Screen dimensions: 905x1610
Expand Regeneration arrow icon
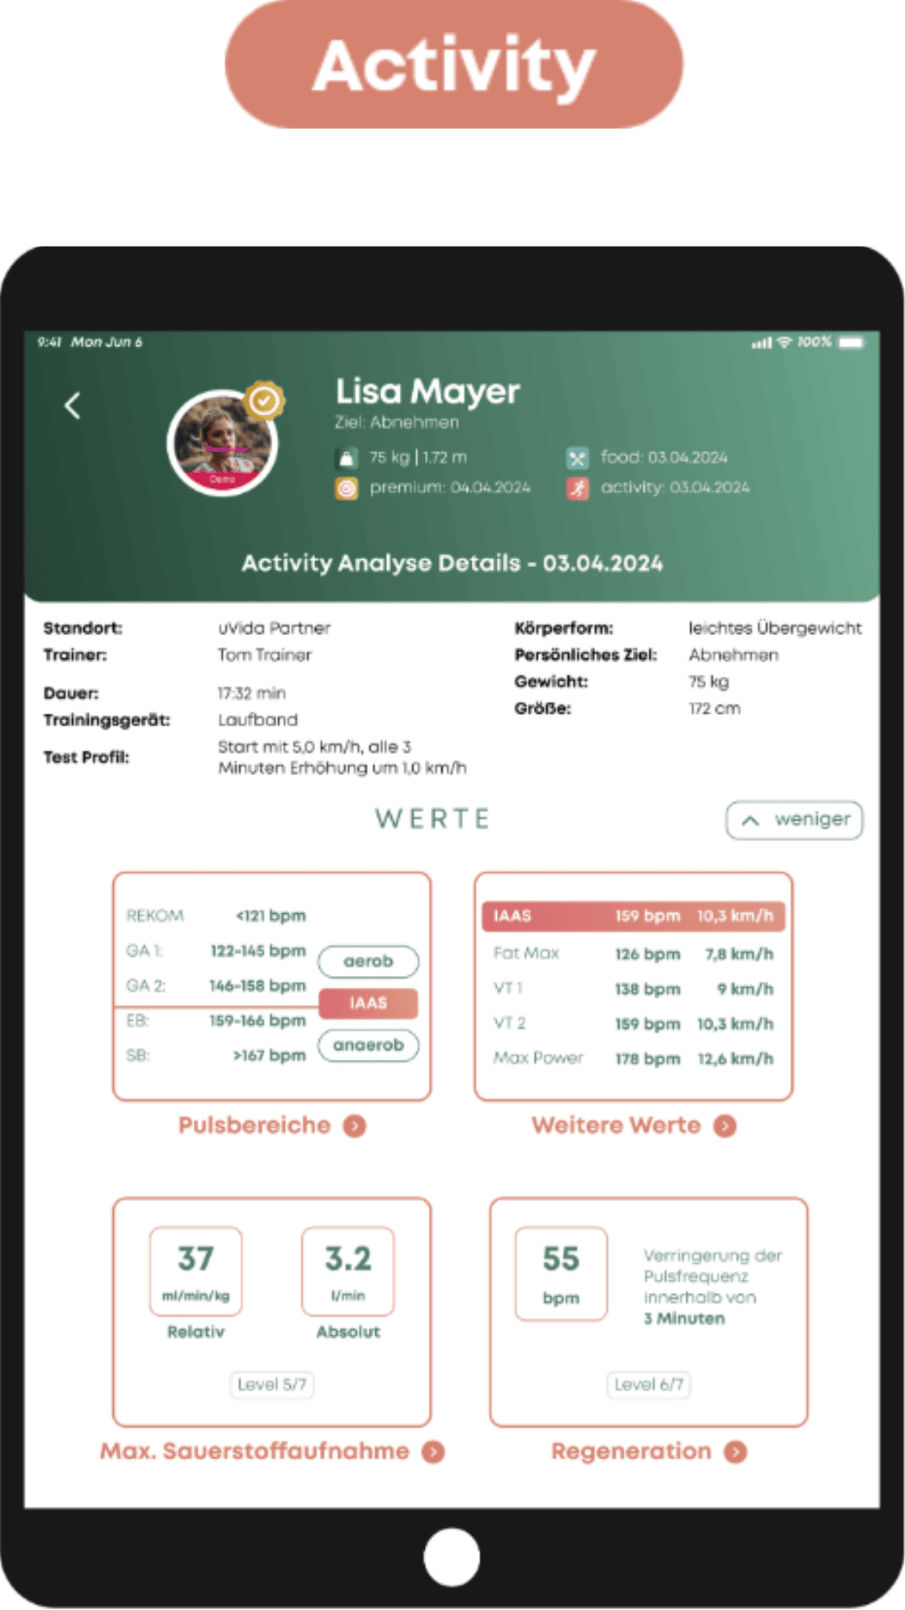coord(736,1452)
